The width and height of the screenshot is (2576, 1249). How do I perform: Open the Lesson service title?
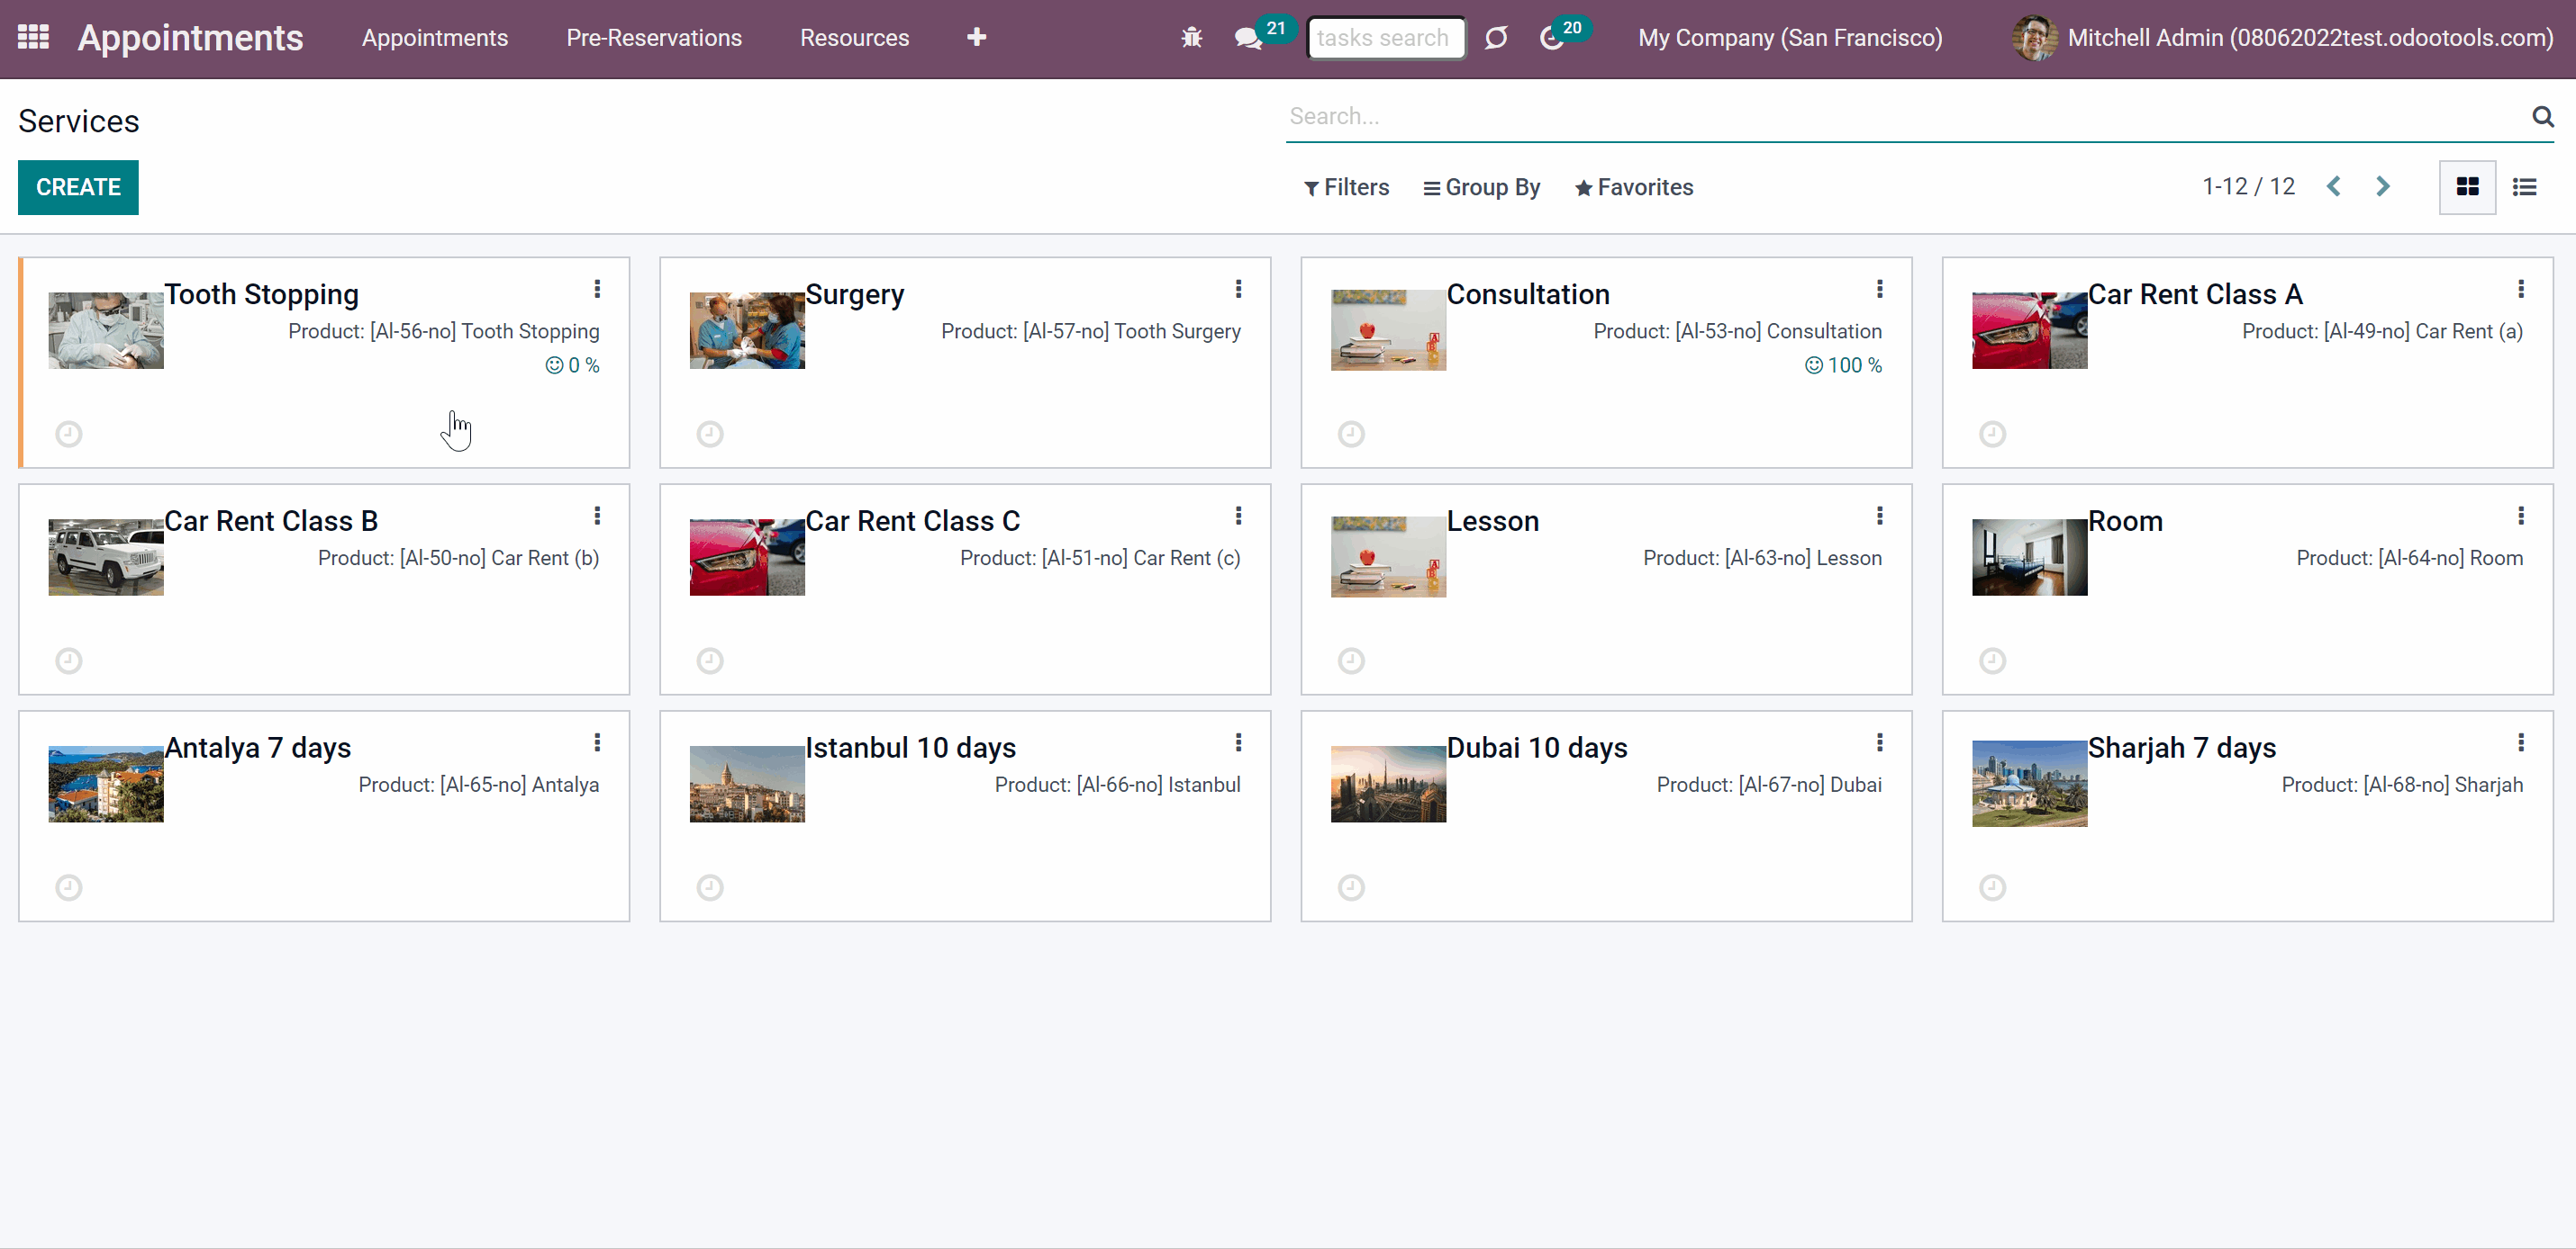(x=1493, y=522)
